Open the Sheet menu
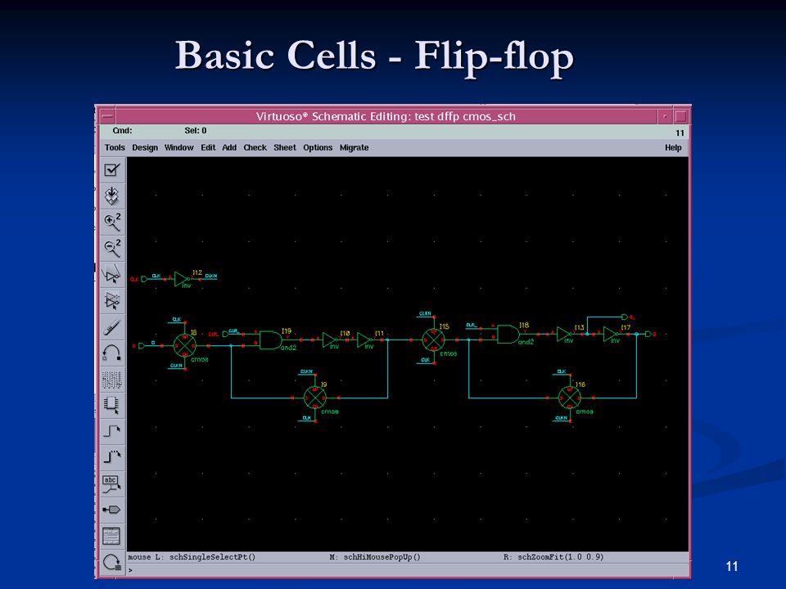 285,148
